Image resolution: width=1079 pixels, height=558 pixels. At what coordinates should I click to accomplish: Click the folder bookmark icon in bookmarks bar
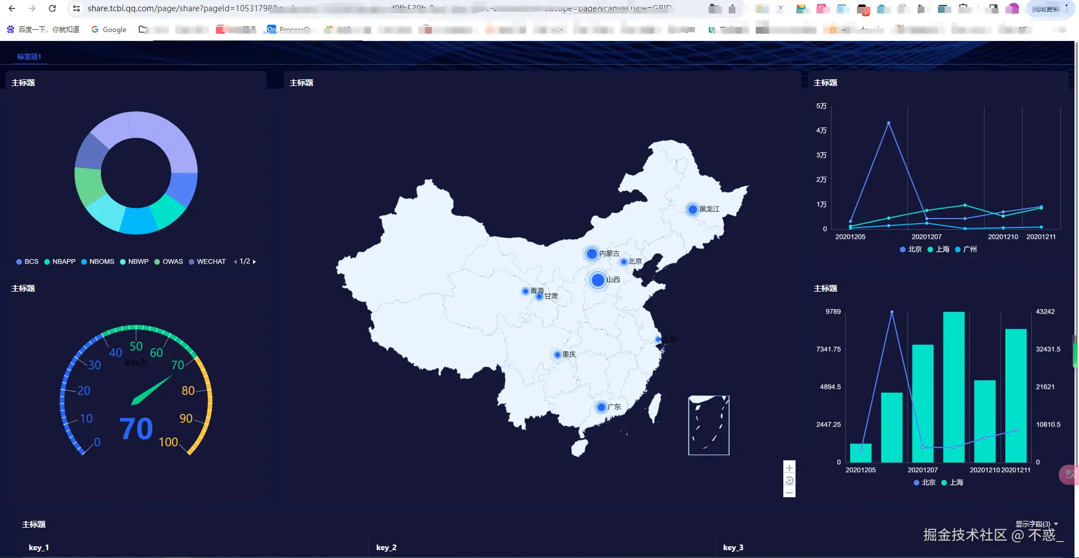(143, 29)
